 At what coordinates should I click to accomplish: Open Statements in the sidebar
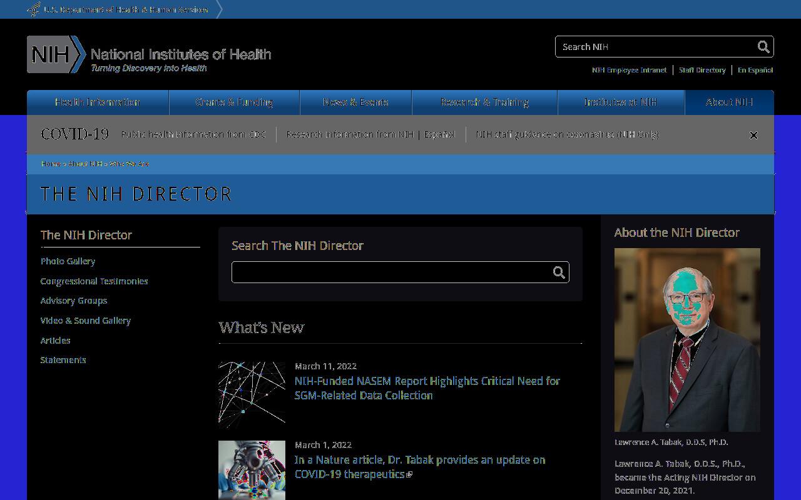pos(63,360)
